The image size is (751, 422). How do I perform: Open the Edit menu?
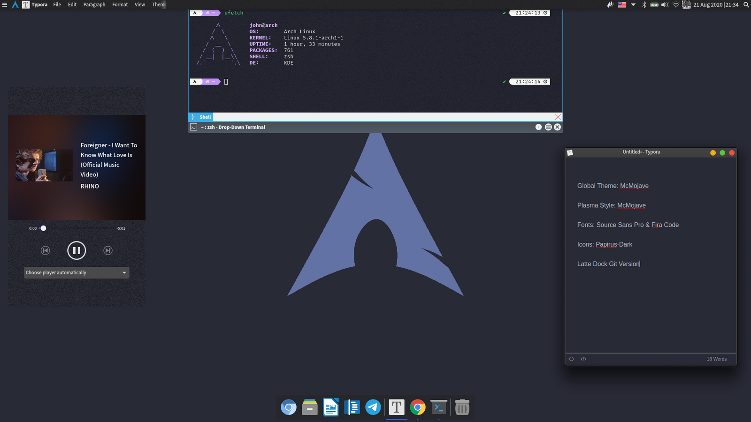[72, 5]
